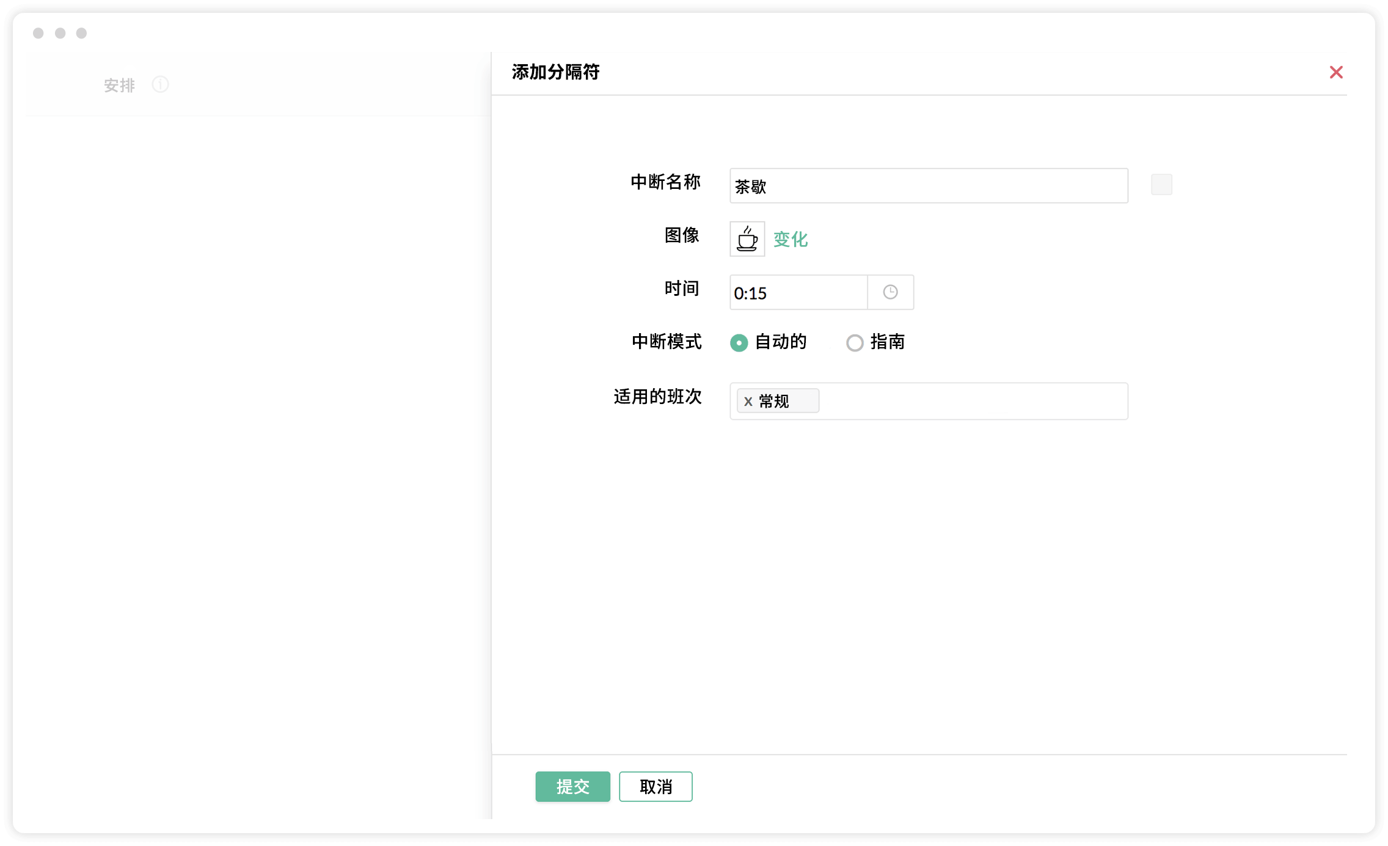Click the middle window control dot
This screenshot has height=846, width=1388.
(x=60, y=33)
